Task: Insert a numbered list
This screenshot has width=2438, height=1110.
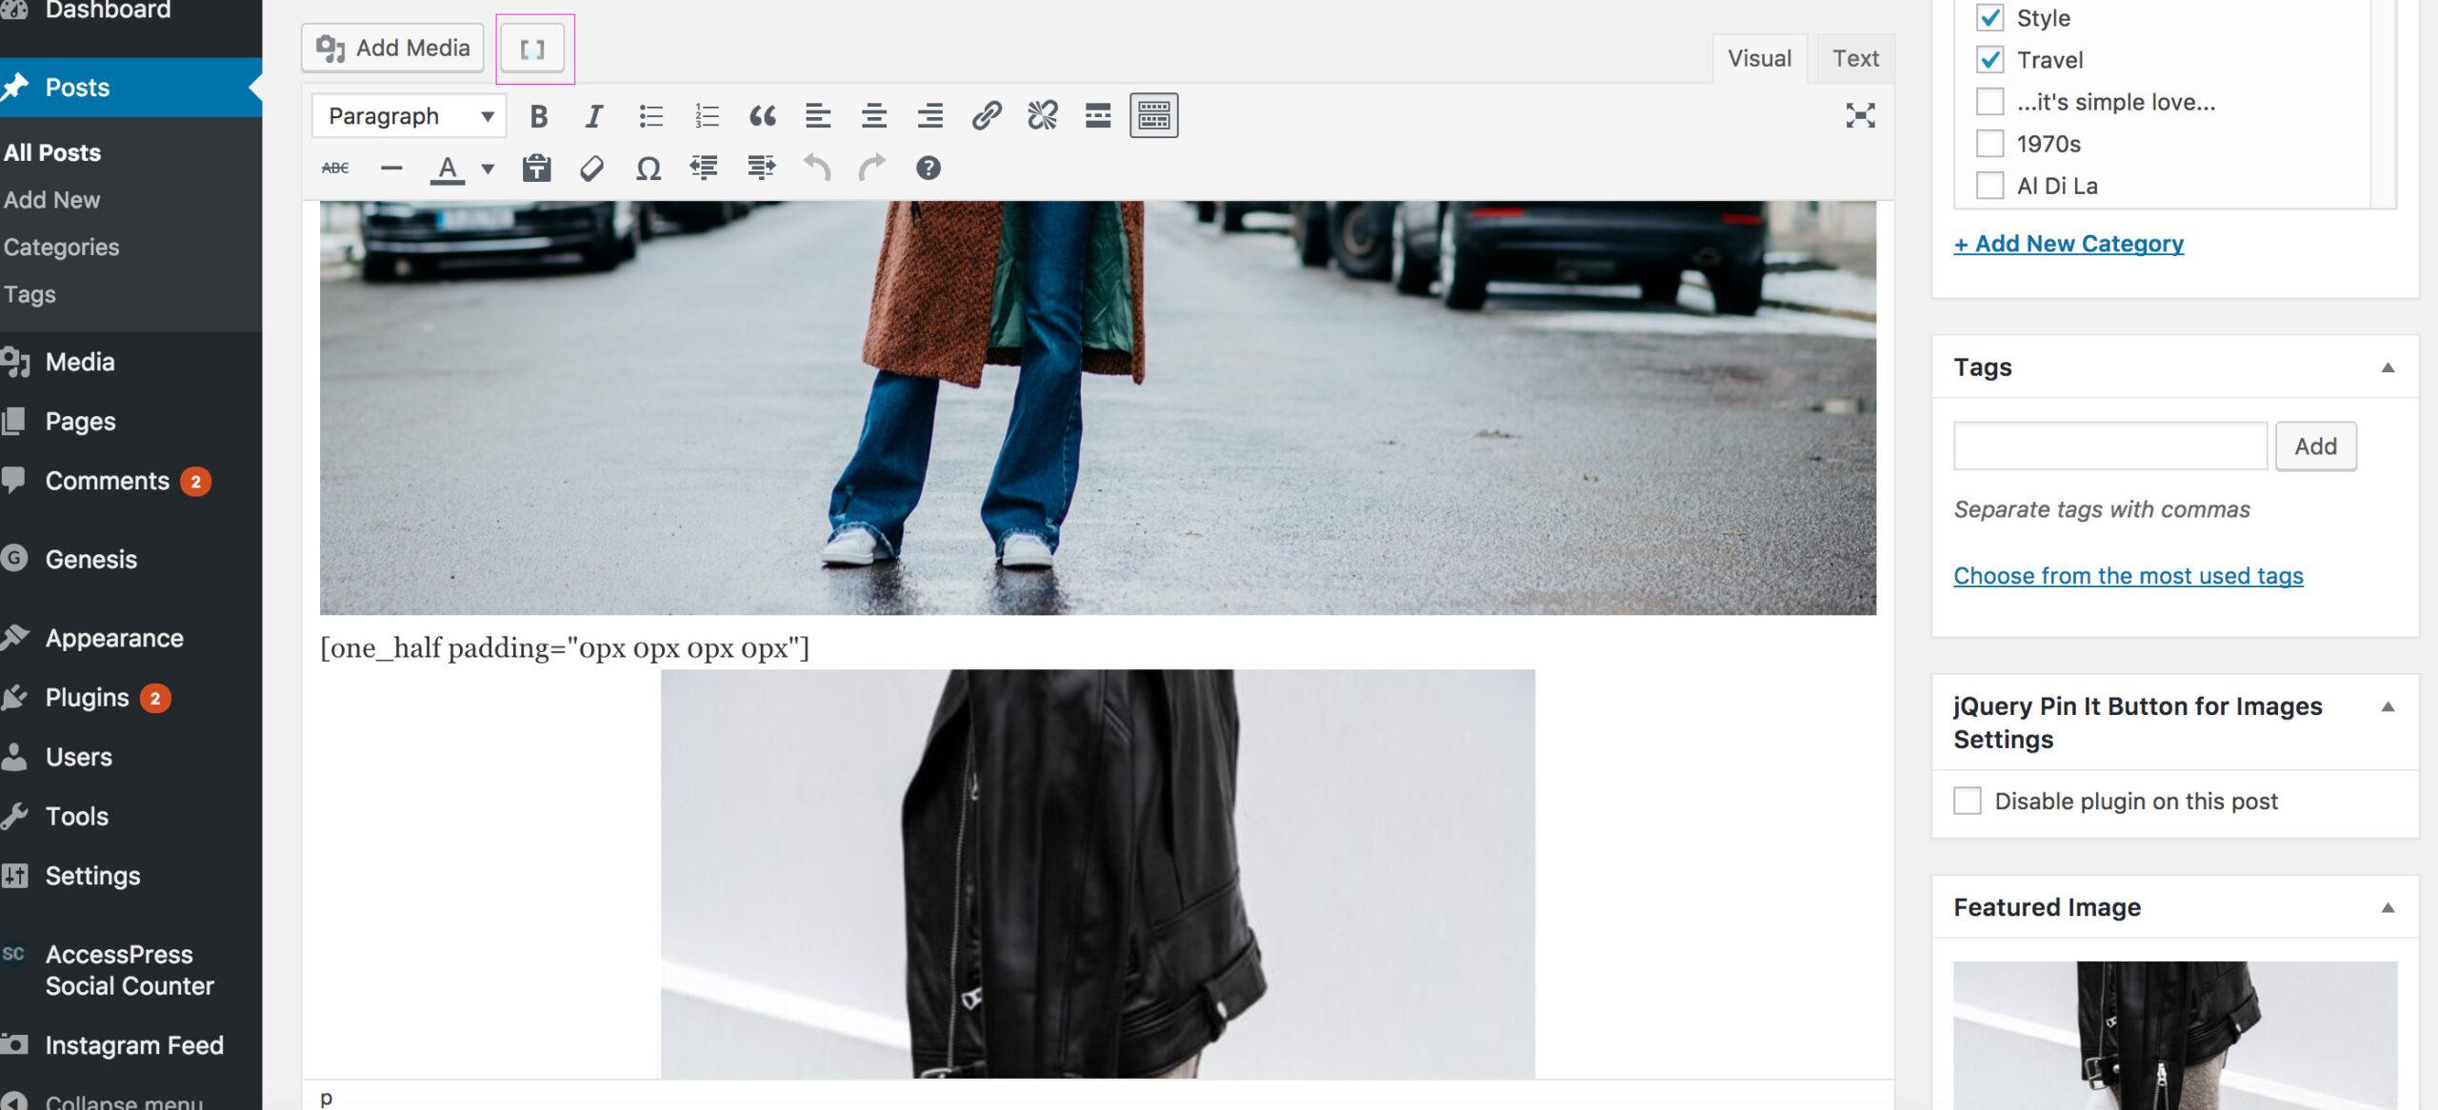Action: (x=707, y=116)
